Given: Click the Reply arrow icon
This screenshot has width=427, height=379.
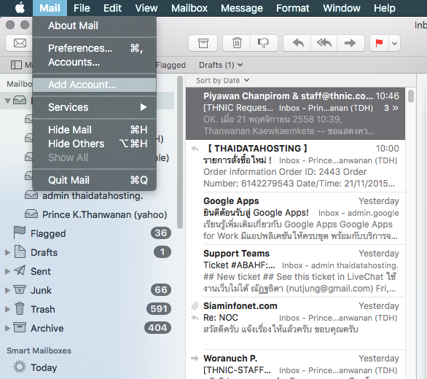Looking at the screenshot, I should click(297, 43).
